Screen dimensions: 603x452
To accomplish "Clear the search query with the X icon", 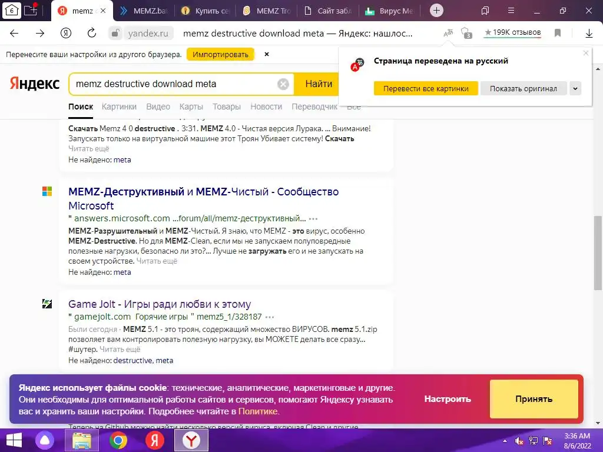I will click(x=283, y=84).
